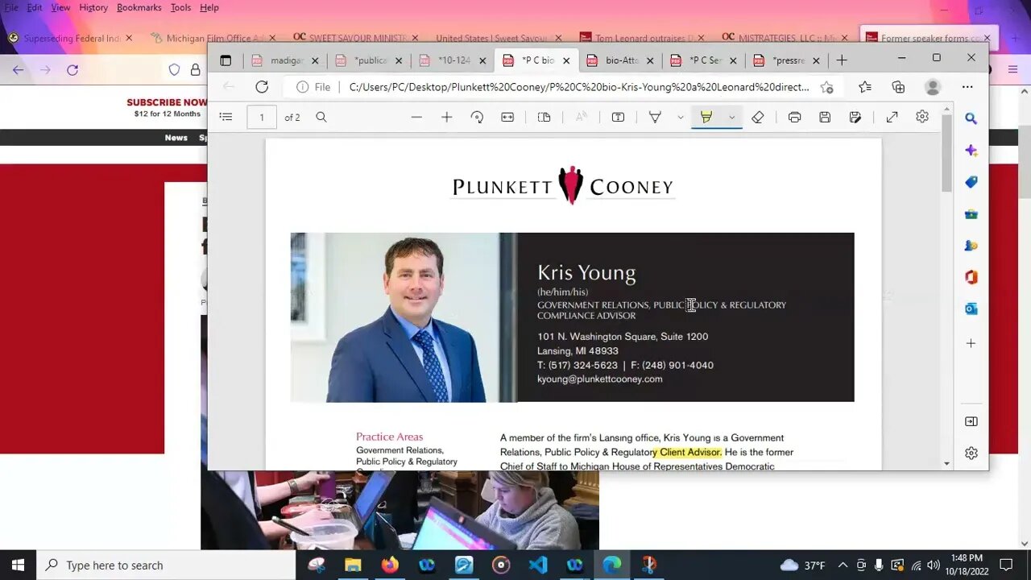
Task: Switch to the '*P C Ser' PDF tab
Action: click(704, 60)
